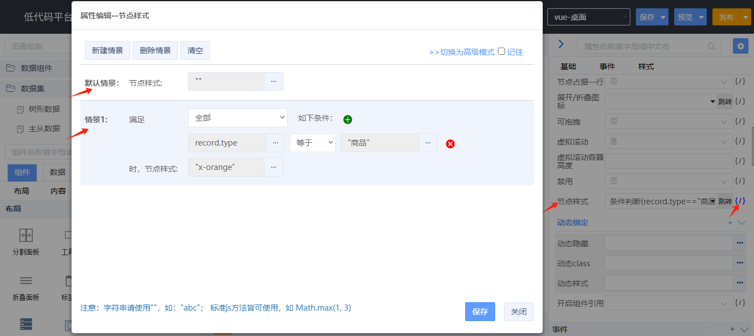Click the property name search box
754x336 pixels.
point(649,46)
